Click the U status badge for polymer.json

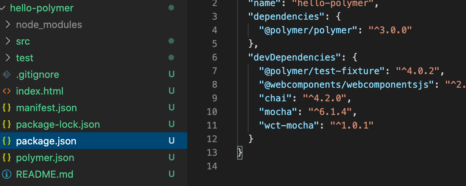pos(171,158)
